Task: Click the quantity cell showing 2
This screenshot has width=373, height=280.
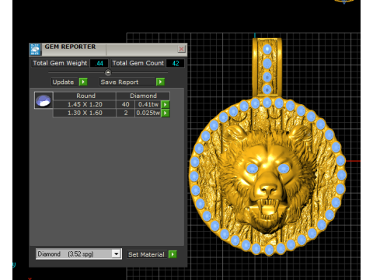Action: pyautogui.click(x=126, y=113)
